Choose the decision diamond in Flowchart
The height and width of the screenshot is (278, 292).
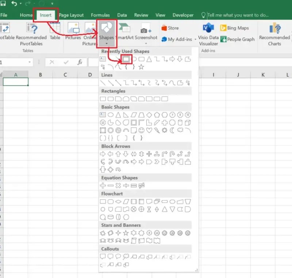(118, 202)
